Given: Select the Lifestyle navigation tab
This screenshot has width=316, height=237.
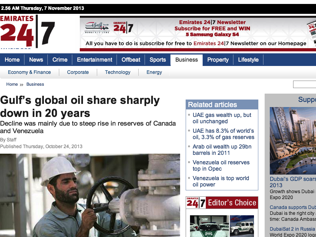Looking at the screenshot, I should click(x=248, y=60).
